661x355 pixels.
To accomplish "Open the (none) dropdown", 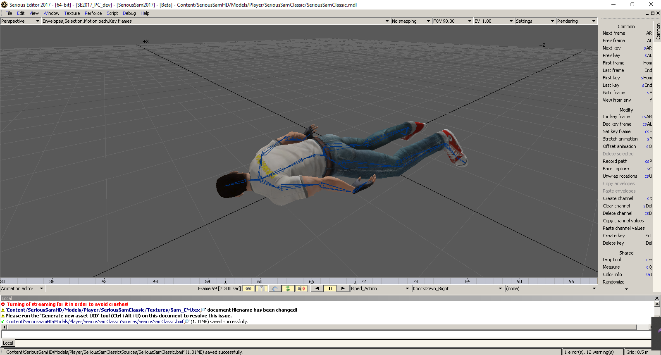I will click(551, 288).
